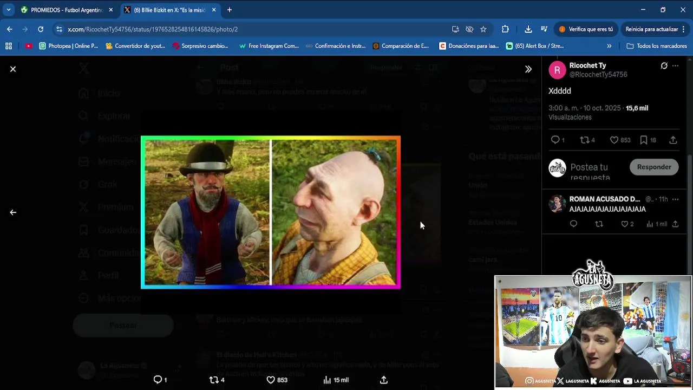Open the Convertidor de yout... bookmark
This screenshot has width=693, height=390.
tap(135, 46)
